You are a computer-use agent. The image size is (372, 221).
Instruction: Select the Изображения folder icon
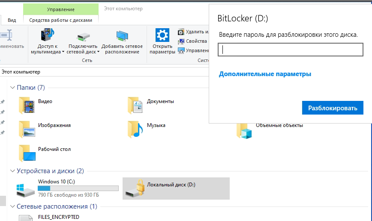(27, 129)
